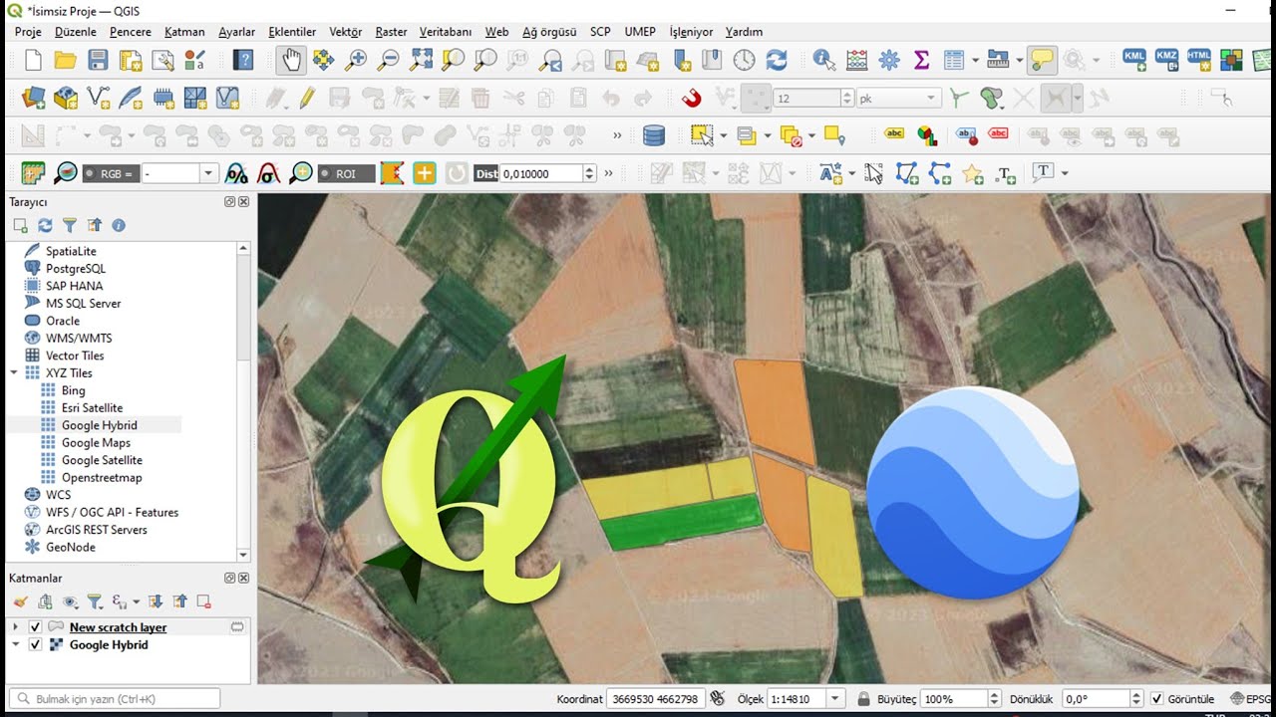The image size is (1276, 717).
Task: Click the KML import icon
Action: pos(1134,61)
